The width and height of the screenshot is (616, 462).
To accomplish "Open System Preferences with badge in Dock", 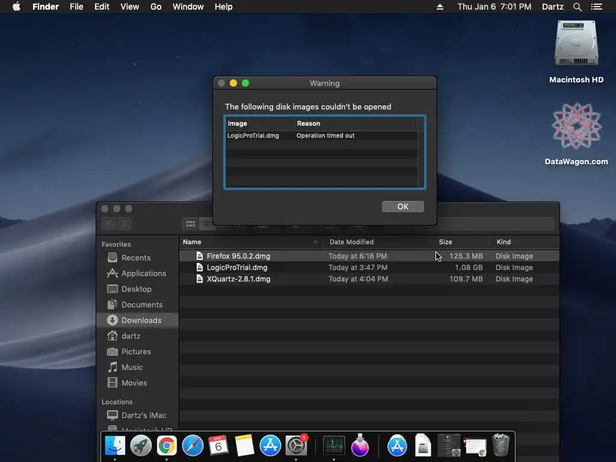I will tap(296, 446).
